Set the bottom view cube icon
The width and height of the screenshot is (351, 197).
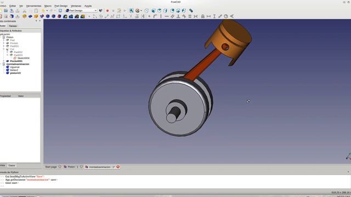click(178, 10)
